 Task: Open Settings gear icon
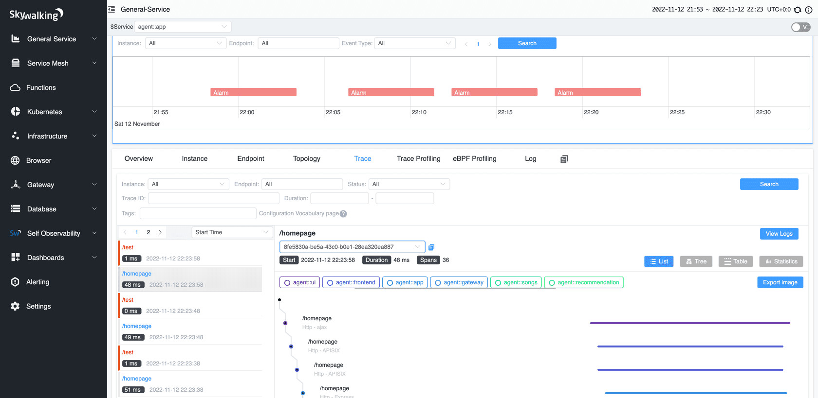pos(15,306)
